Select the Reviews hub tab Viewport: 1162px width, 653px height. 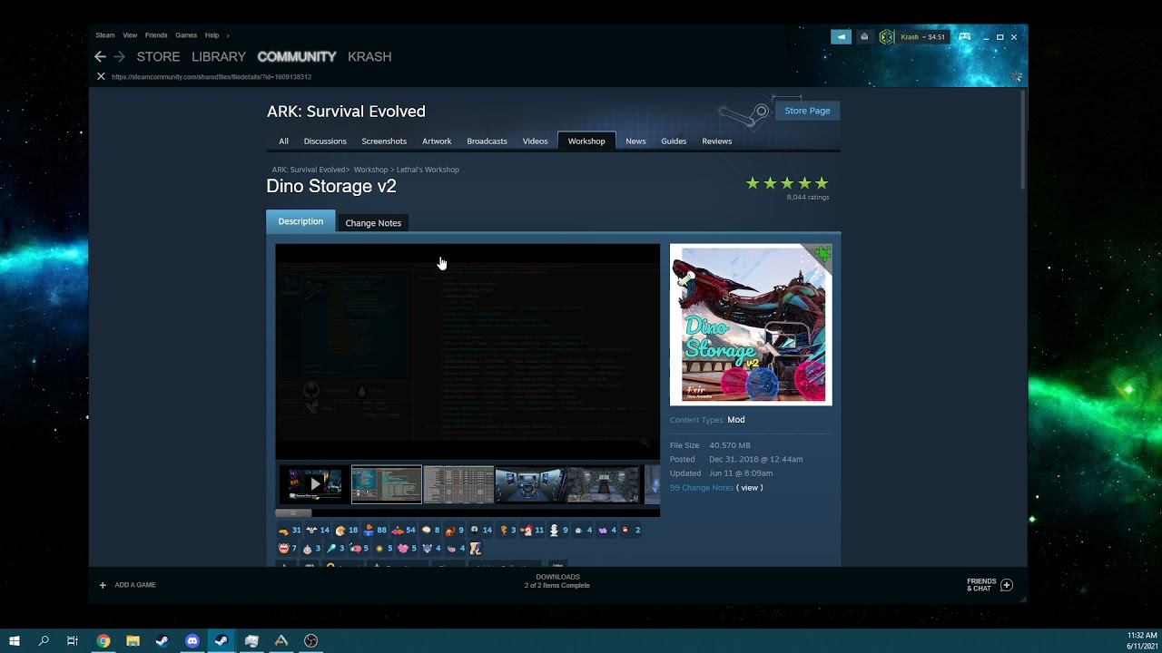(x=717, y=141)
